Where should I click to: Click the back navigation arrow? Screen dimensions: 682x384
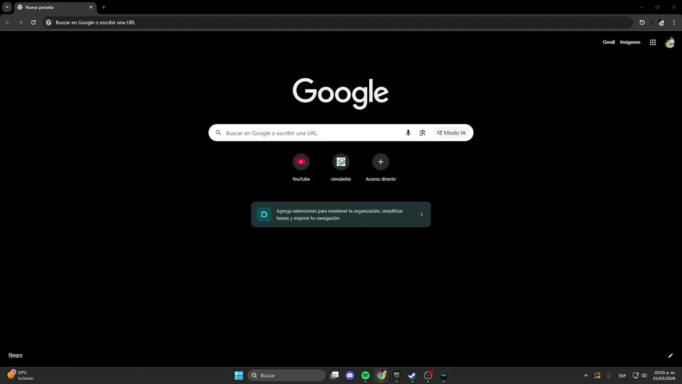[7, 22]
